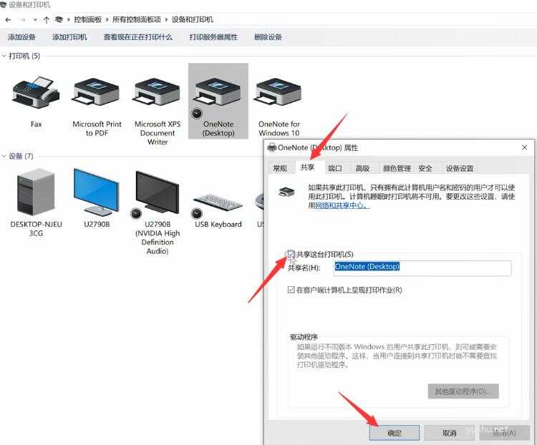Click the back navigation arrow
This screenshot has height=445, width=537.
[8, 19]
